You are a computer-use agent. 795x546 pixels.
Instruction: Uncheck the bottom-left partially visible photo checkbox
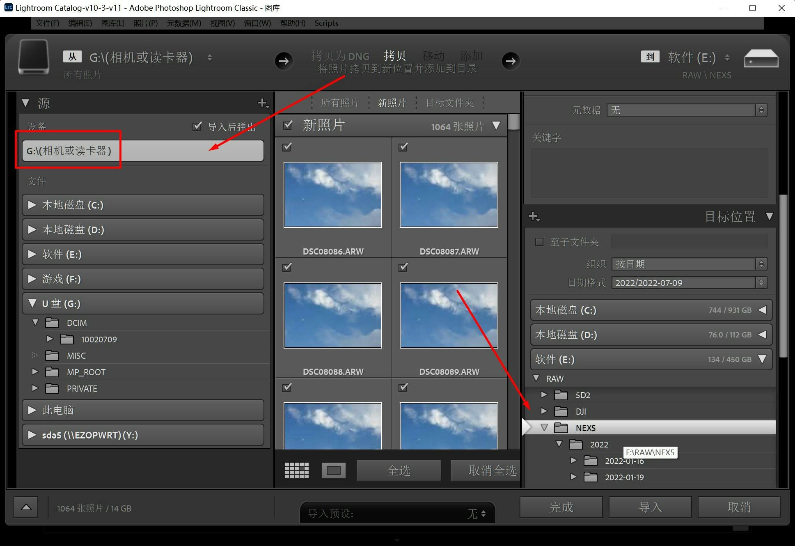(287, 387)
